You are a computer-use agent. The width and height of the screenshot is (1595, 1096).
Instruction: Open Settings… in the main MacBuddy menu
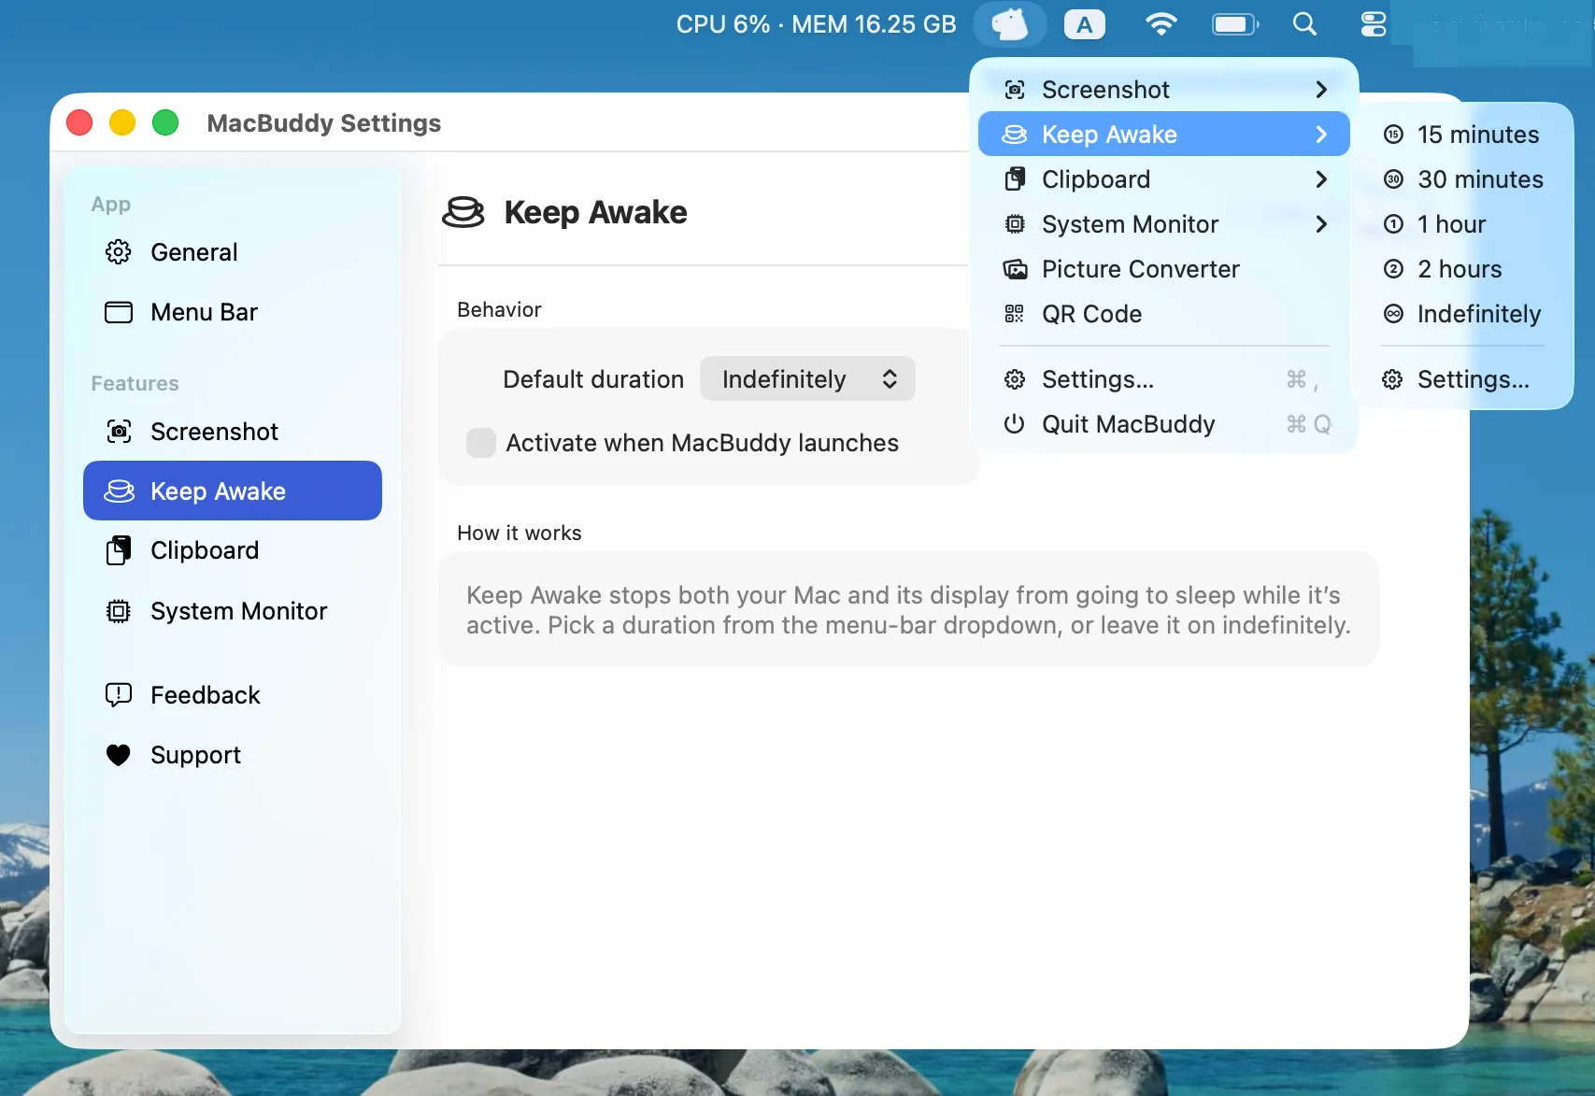(x=1164, y=379)
